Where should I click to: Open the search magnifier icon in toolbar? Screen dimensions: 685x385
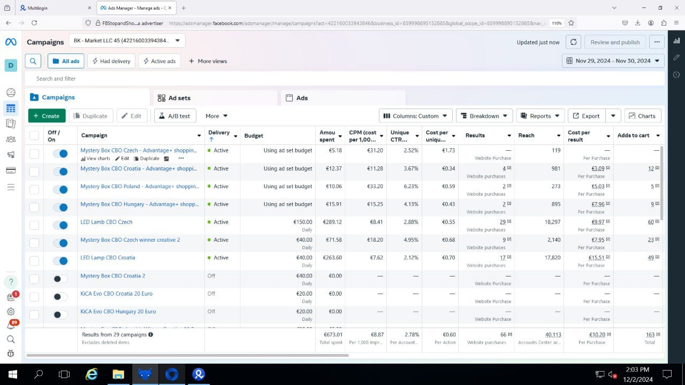click(x=33, y=61)
